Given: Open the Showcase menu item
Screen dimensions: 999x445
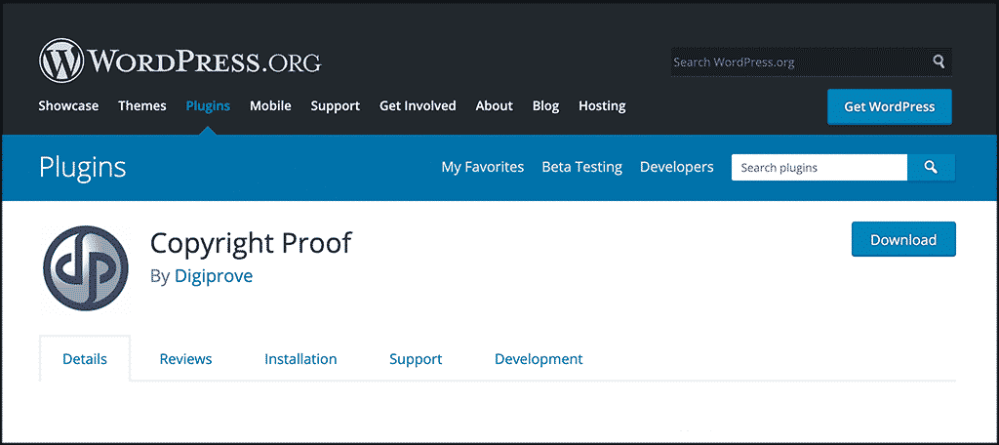Looking at the screenshot, I should [x=68, y=105].
